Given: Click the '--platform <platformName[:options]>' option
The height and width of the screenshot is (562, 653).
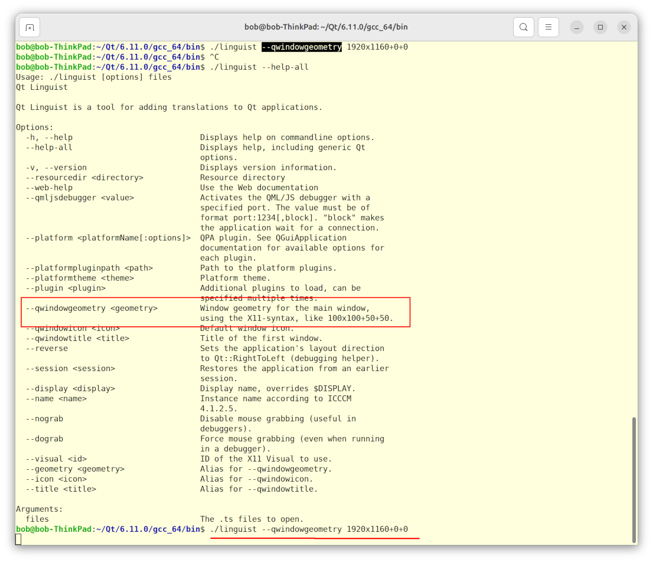Looking at the screenshot, I should point(108,238).
